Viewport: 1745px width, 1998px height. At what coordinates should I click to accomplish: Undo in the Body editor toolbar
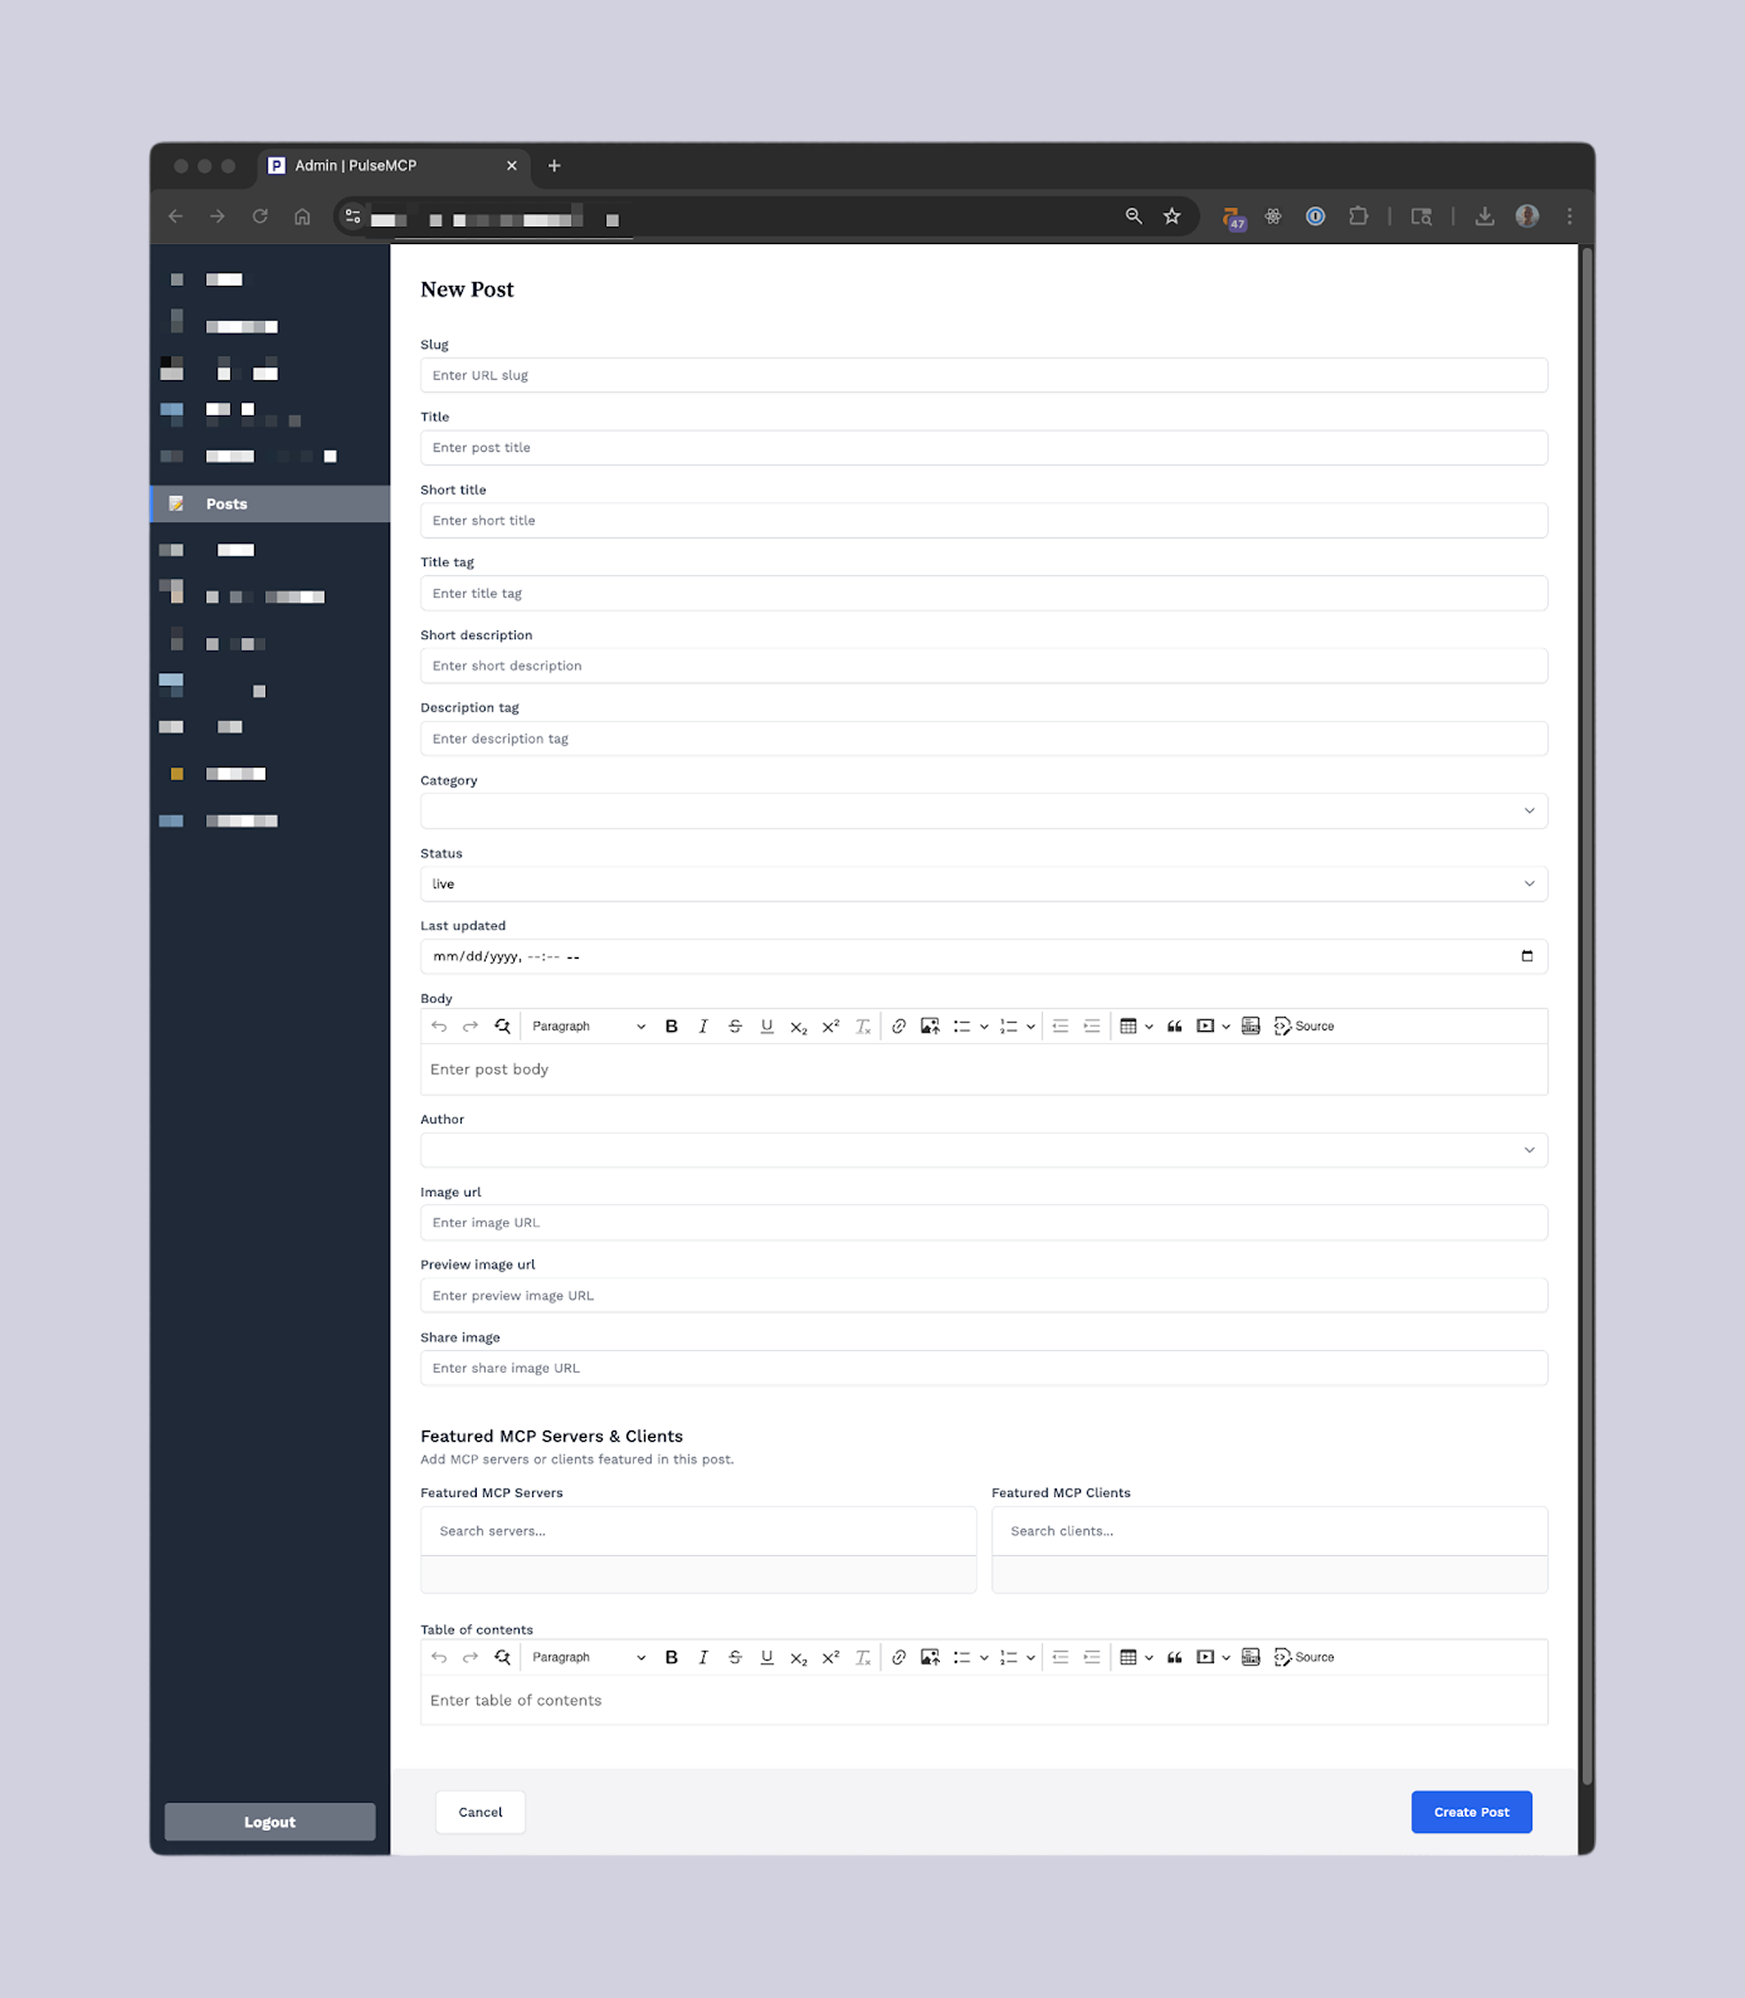click(439, 1026)
